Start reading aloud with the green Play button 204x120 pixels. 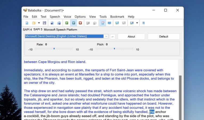pos(67,23)
